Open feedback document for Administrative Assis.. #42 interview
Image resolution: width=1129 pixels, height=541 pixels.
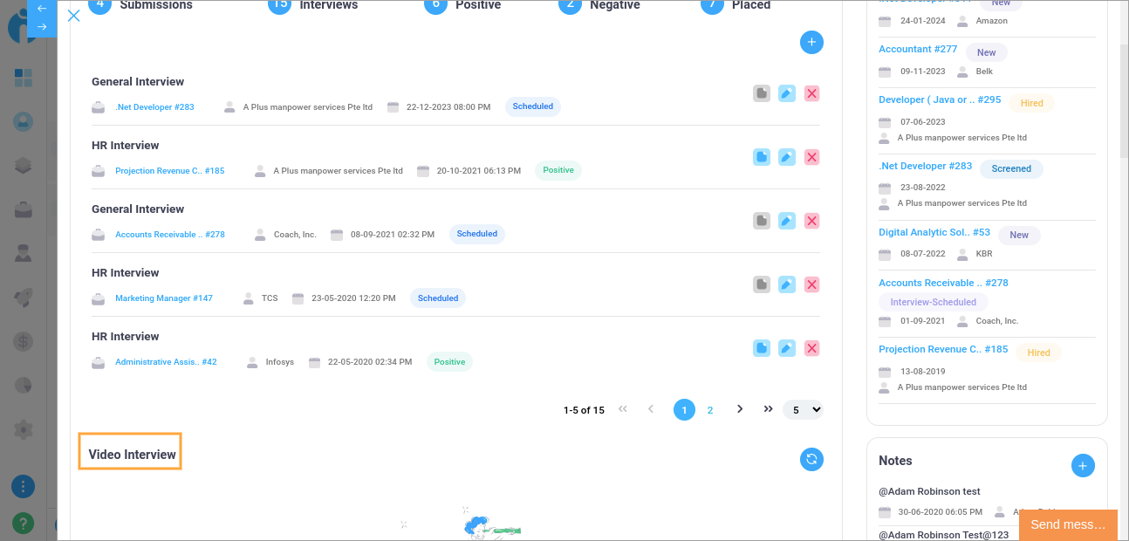point(762,348)
